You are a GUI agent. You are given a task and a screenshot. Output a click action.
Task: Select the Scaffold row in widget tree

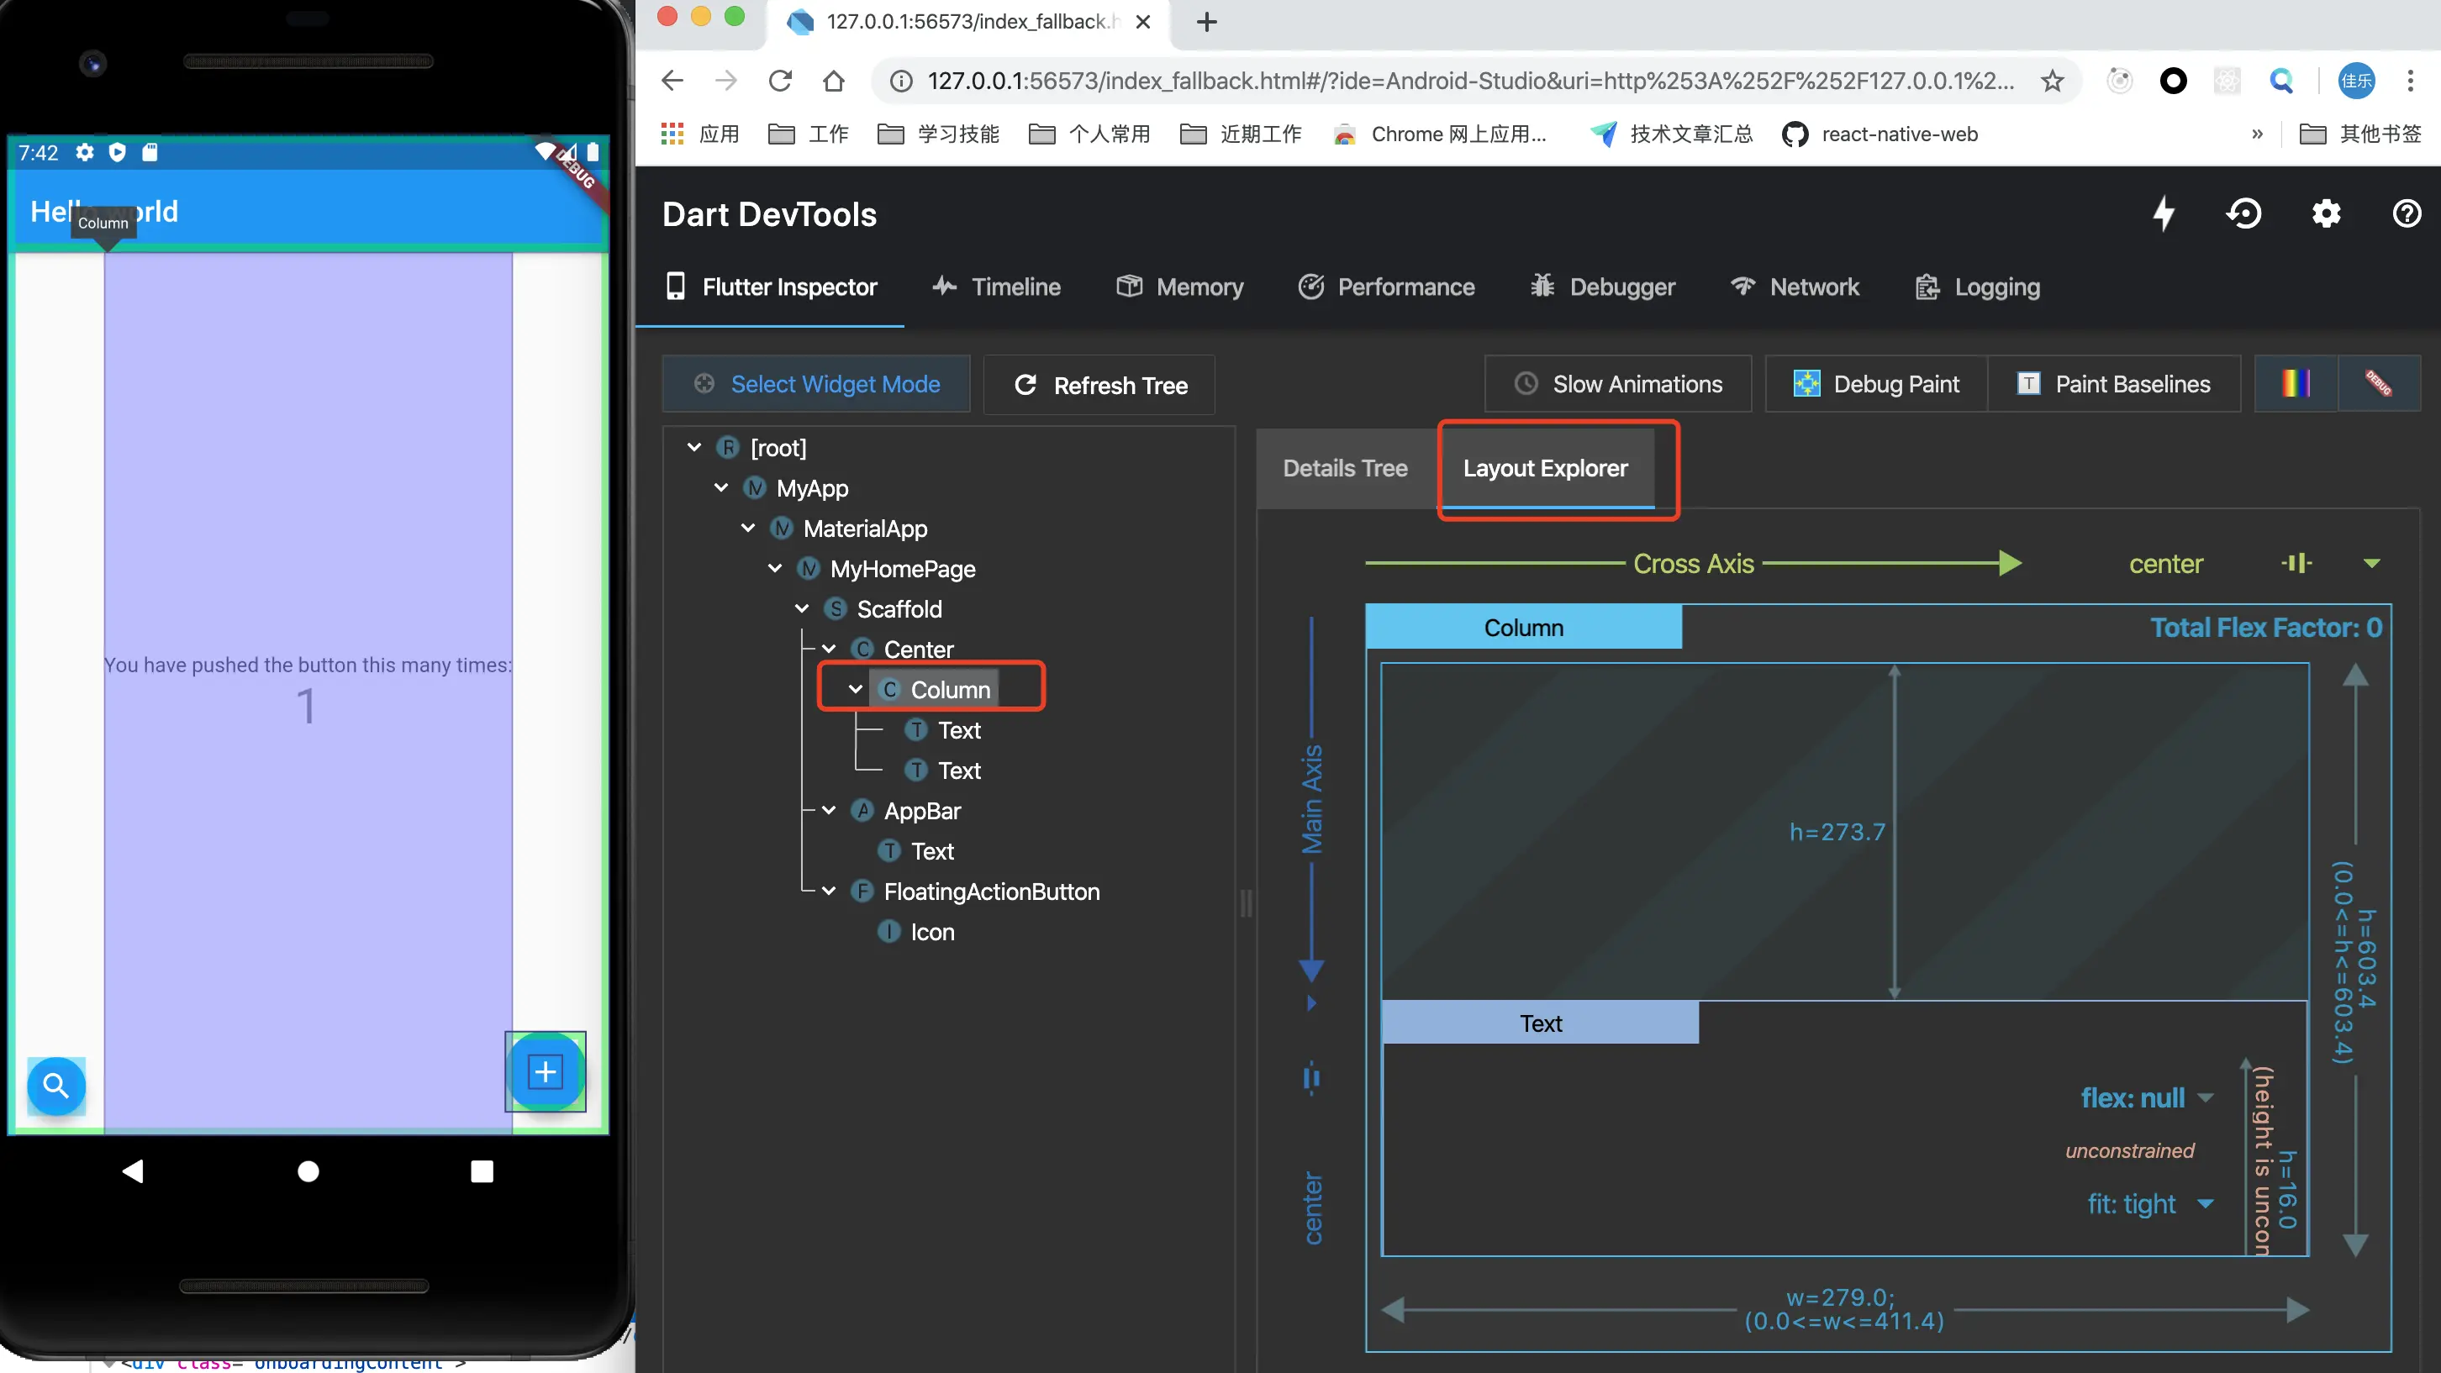(x=883, y=609)
